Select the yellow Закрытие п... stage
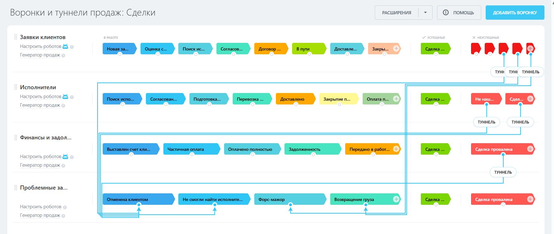This screenshot has height=234, width=554. click(338, 99)
